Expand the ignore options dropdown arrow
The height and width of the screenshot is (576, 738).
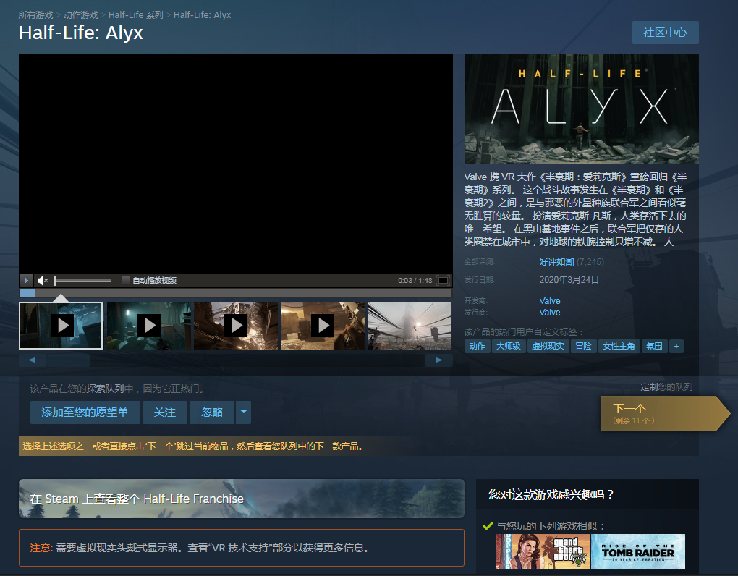[243, 412]
